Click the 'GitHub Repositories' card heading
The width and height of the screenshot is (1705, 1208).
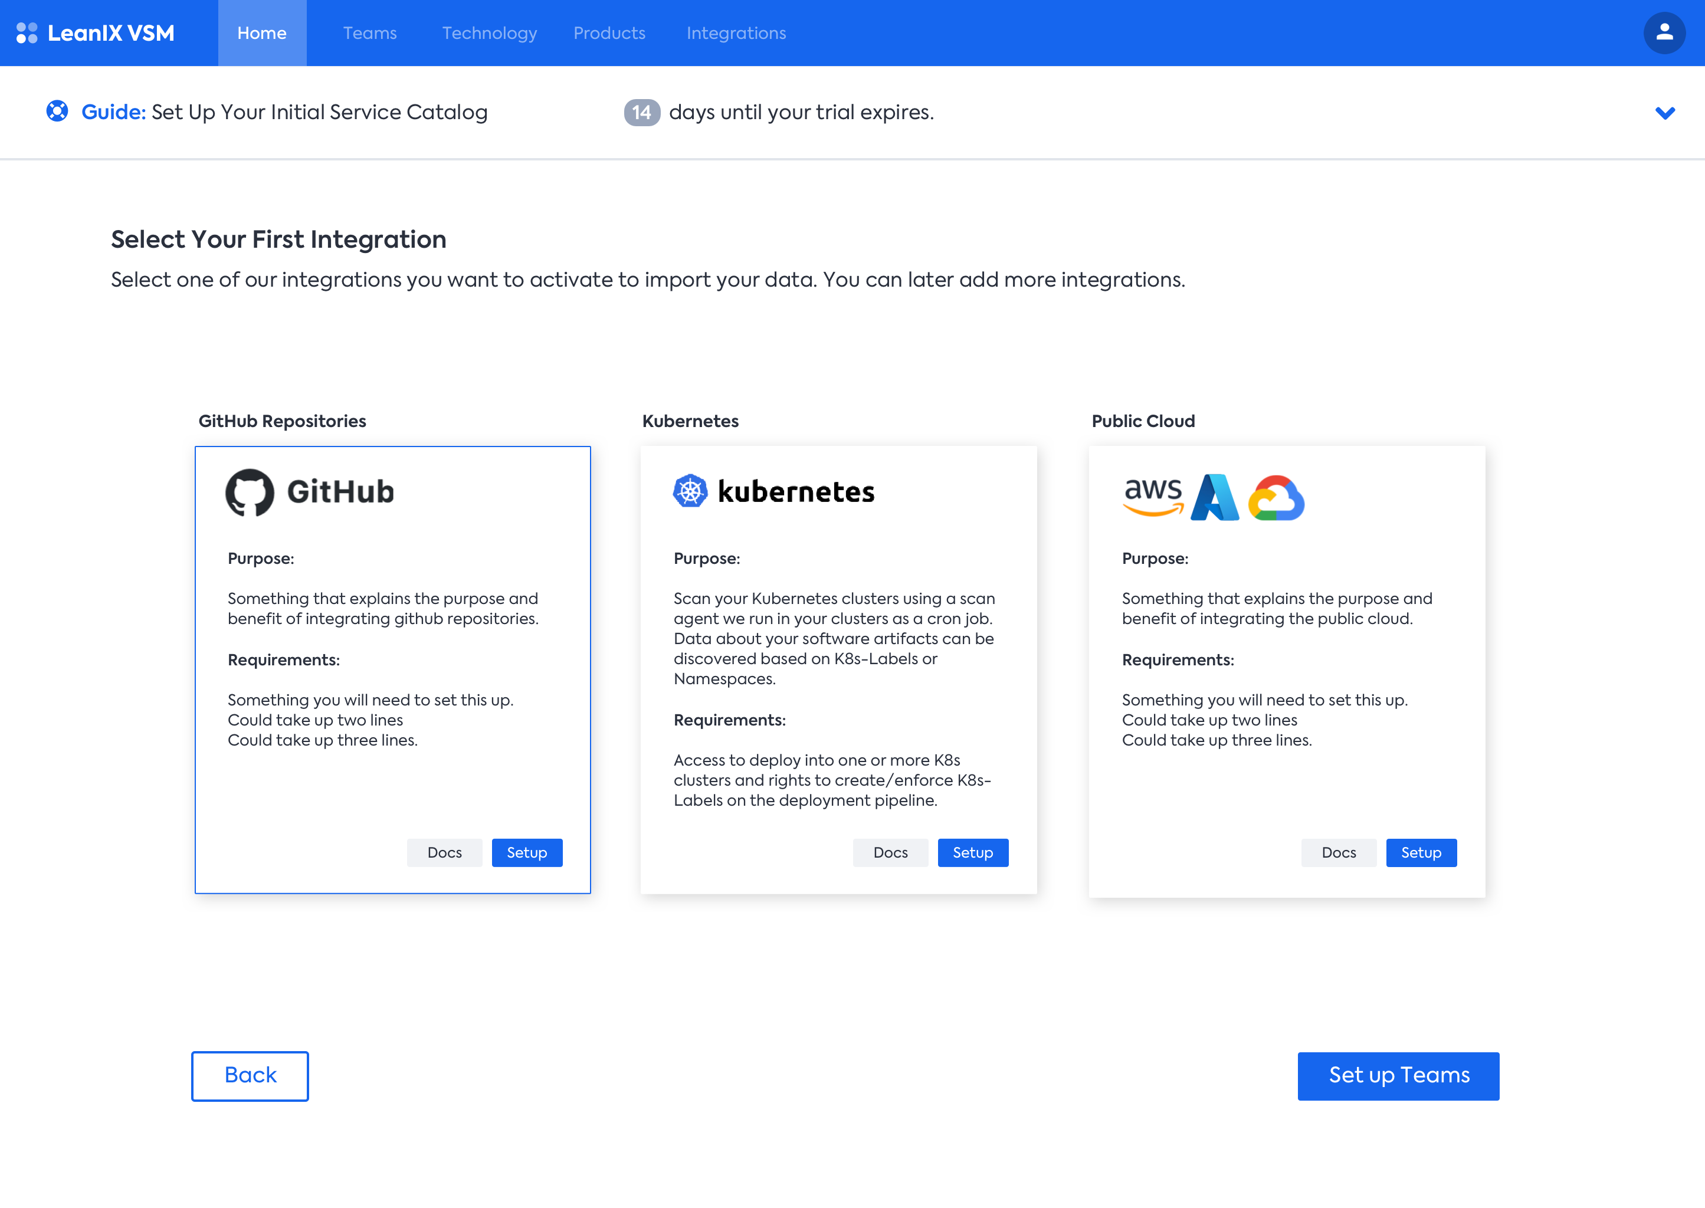(282, 421)
